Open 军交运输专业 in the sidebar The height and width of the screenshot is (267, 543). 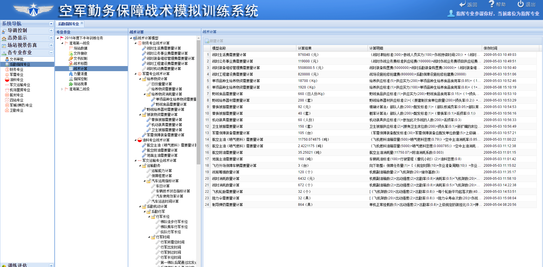click(x=20, y=85)
